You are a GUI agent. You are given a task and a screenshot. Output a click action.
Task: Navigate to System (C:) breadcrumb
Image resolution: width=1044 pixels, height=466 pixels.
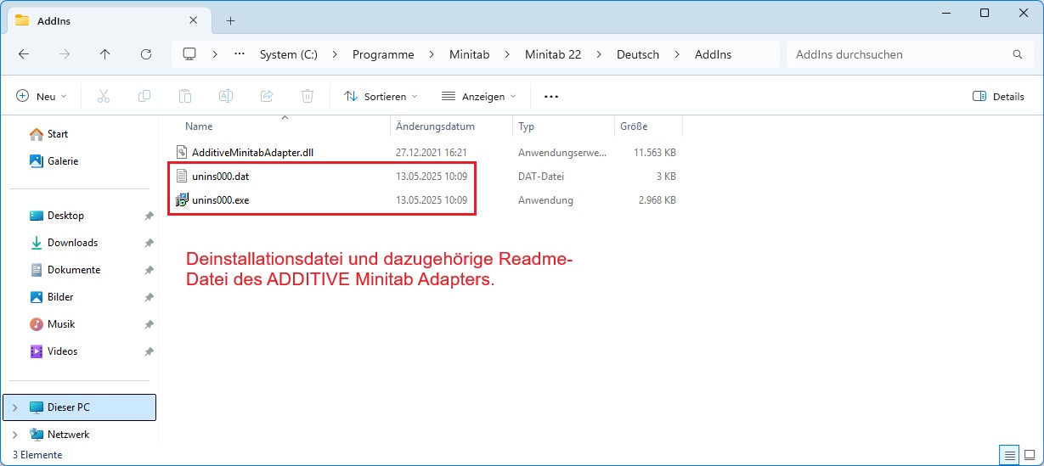click(289, 54)
